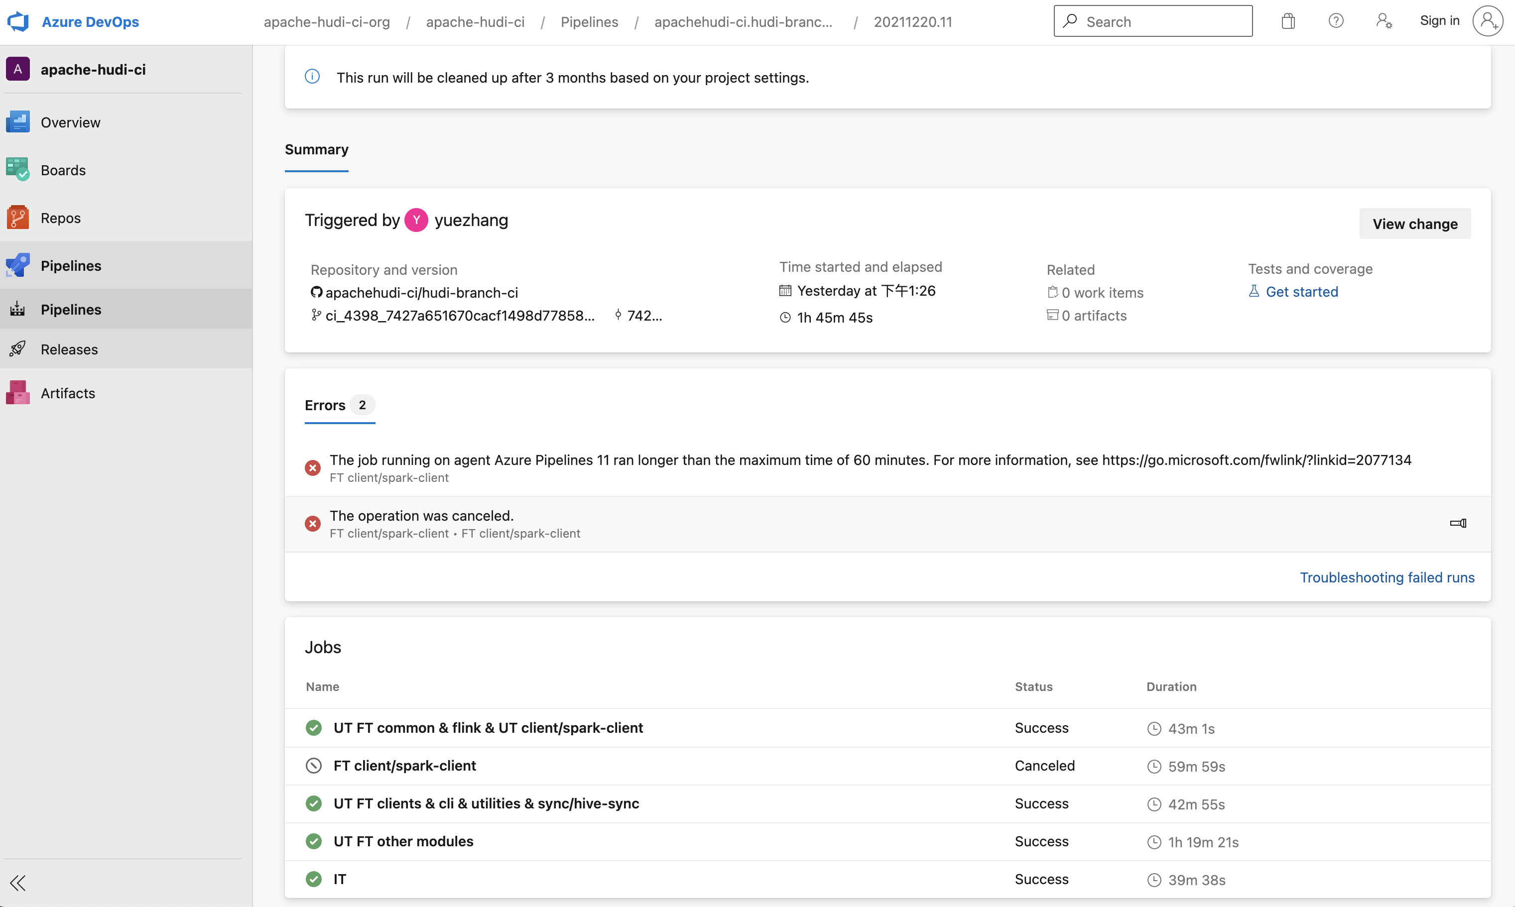Click Sign in at top right

click(1439, 21)
